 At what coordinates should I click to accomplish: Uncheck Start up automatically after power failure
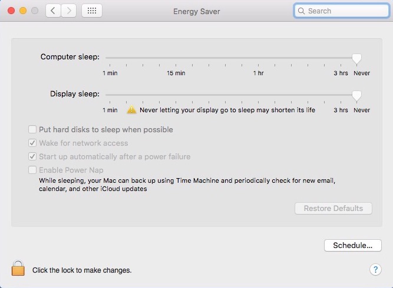click(32, 156)
